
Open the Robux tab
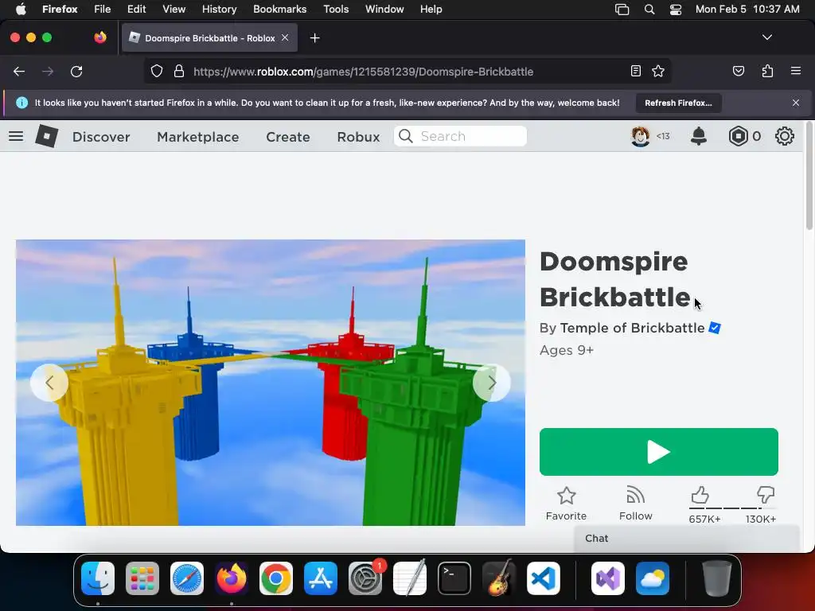(358, 137)
